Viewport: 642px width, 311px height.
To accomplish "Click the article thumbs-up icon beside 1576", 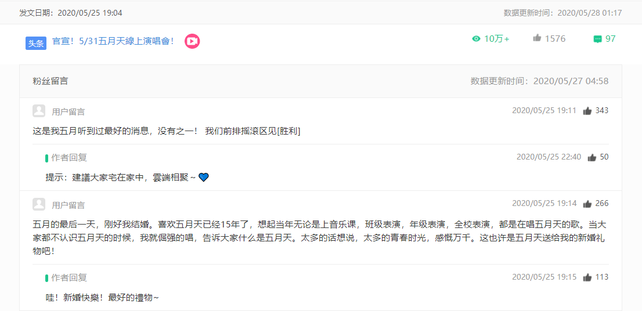I will [537, 38].
